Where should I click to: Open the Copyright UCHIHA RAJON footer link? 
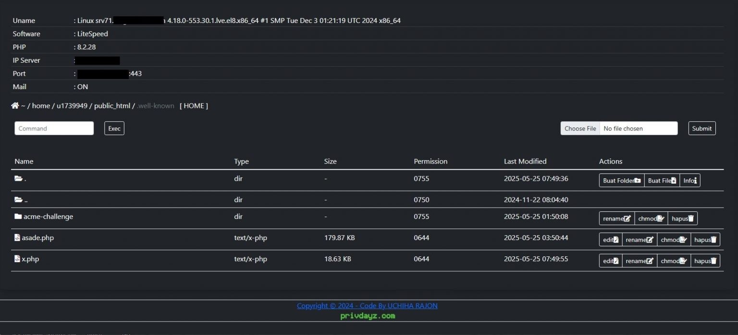point(367,306)
